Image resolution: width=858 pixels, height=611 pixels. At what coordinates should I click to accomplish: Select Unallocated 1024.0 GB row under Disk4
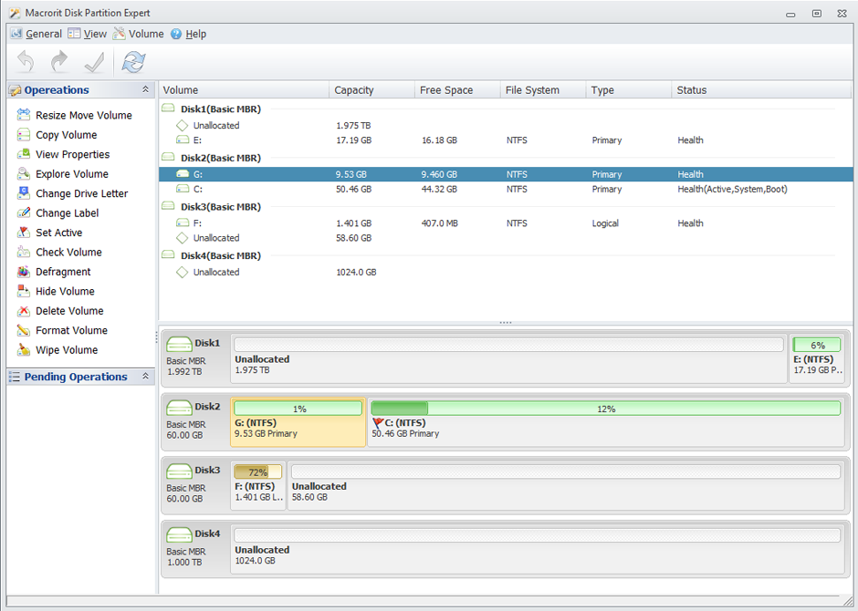tap(506, 272)
